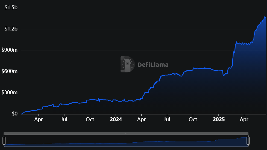Click the $300m y-axis label
Viewport: 267px width, 150px height.
(10, 93)
